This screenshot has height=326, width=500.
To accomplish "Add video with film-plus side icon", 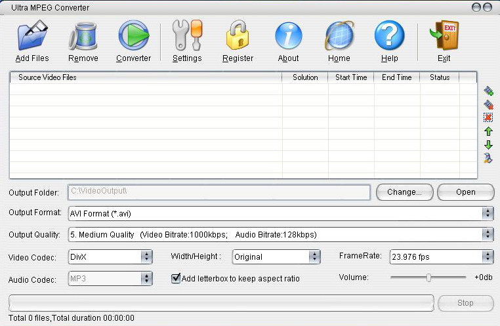I will click(x=488, y=91).
